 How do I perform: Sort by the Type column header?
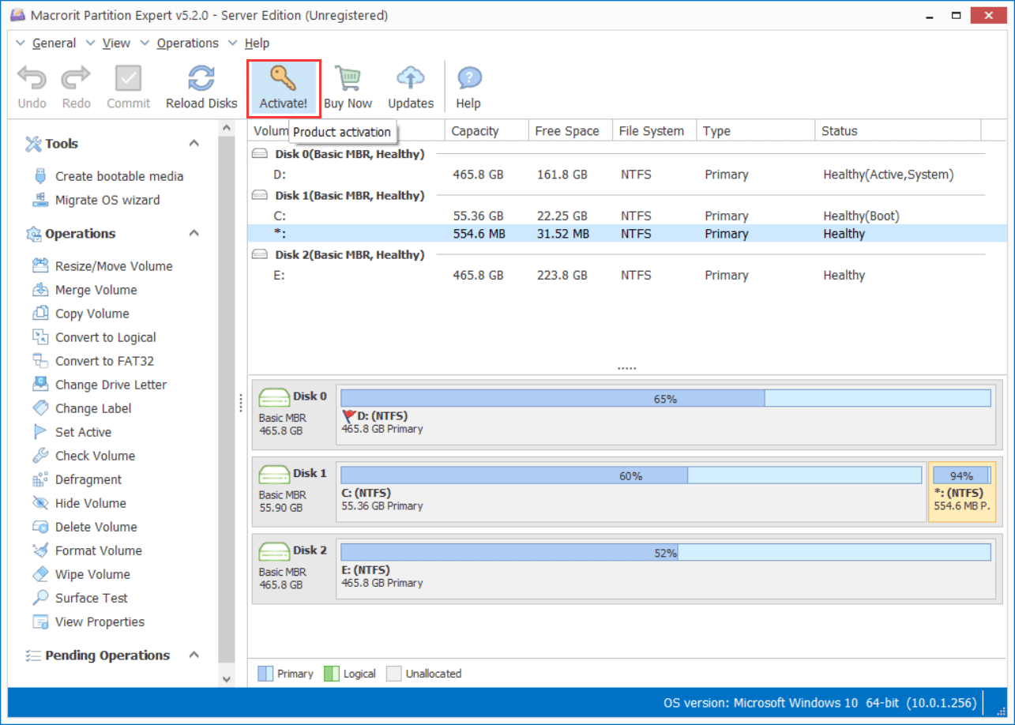[x=755, y=131]
